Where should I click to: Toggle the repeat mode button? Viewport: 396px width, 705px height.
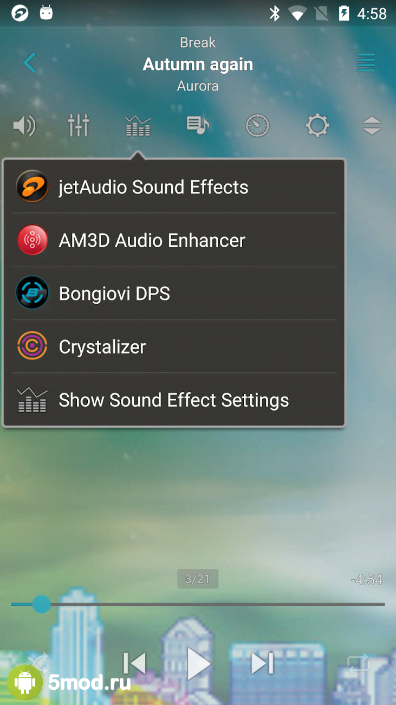tap(359, 664)
